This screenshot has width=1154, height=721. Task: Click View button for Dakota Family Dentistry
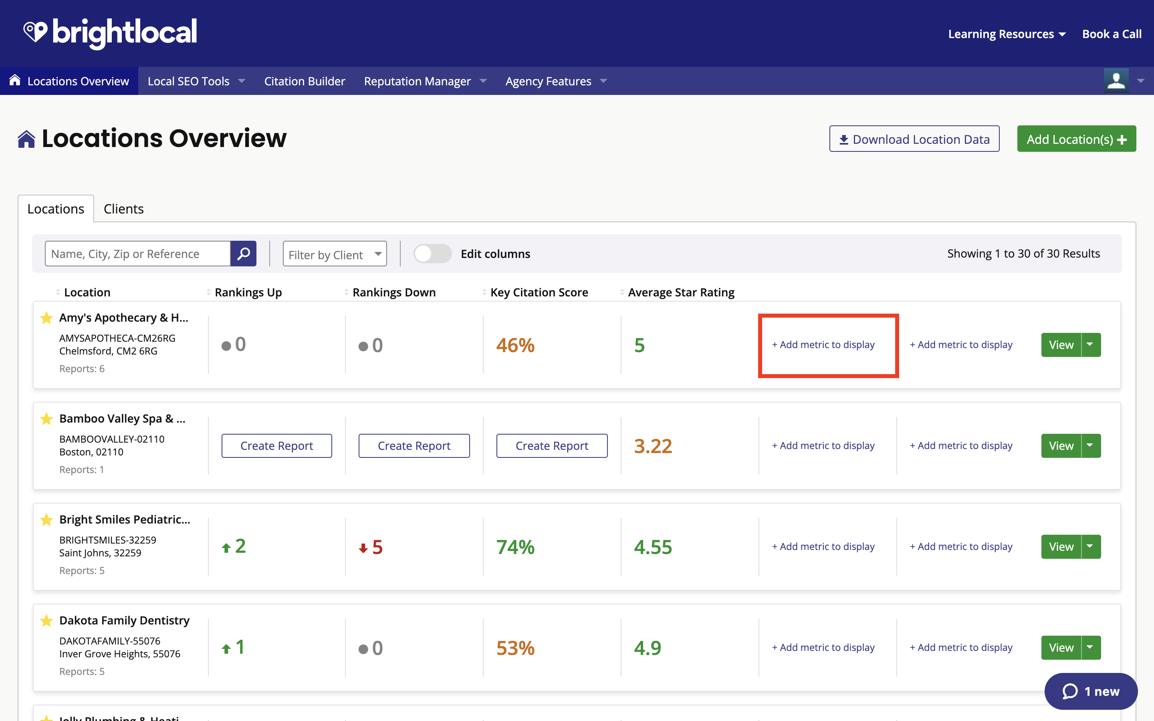pos(1061,648)
